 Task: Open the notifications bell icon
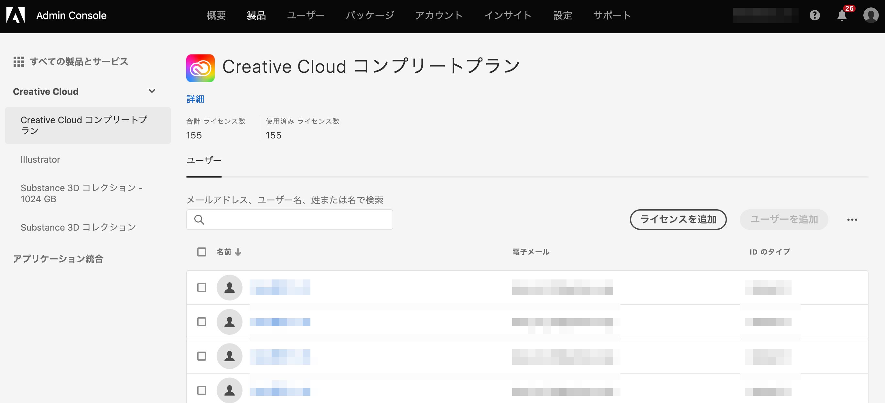click(x=842, y=16)
